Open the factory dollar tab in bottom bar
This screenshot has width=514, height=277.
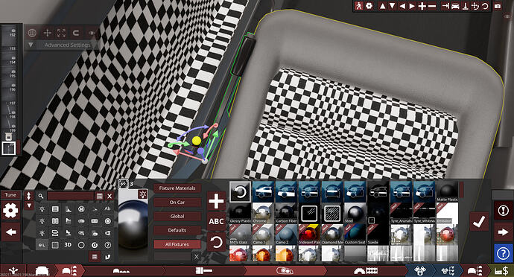(x=501, y=271)
